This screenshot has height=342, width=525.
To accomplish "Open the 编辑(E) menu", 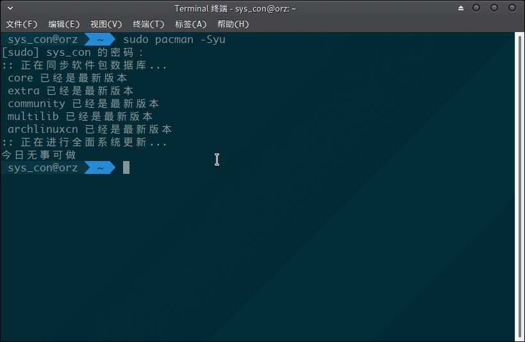I will pos(64,24).
